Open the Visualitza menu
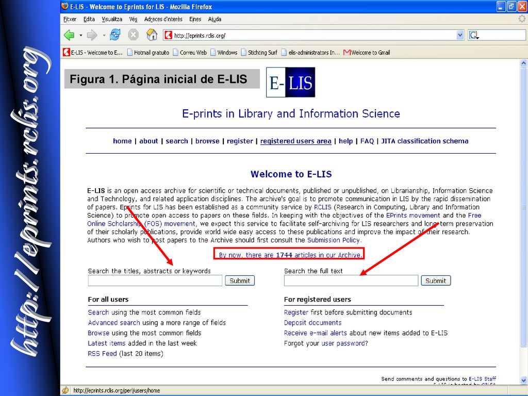Viewport: 528px width, 396px height. pyautogui.click(x=112, y=19)
